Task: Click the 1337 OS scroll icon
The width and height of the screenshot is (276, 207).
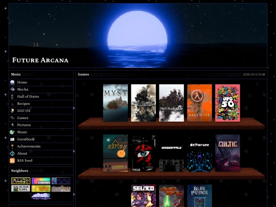Action: tap(12, 111)
